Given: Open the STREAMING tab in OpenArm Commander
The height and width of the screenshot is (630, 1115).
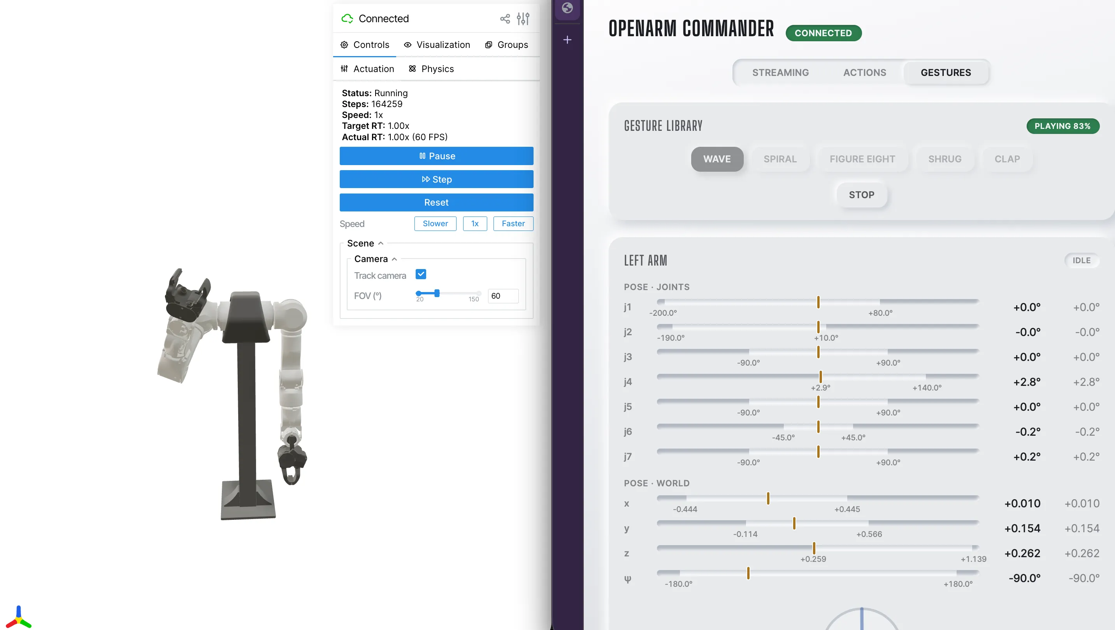Looking at the screenshot, I should click(x=780, y=73).
